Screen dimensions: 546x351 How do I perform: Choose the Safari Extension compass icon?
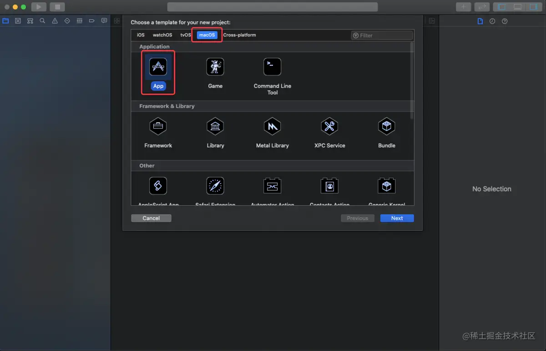pos(215,186)
